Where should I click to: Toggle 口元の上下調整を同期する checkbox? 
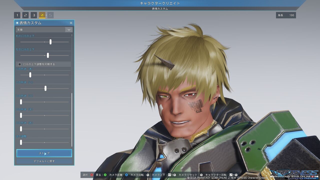[x=20, y=64]
